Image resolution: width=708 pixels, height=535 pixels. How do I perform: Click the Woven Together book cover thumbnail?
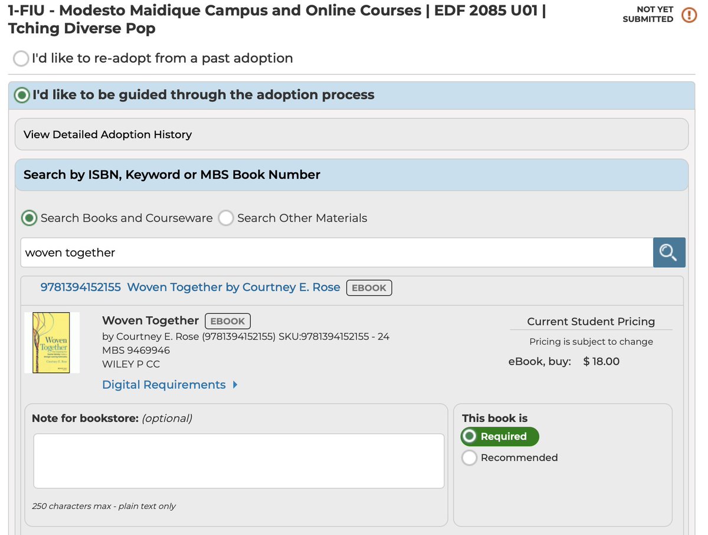pyautogui.click(x=52, y=343)
